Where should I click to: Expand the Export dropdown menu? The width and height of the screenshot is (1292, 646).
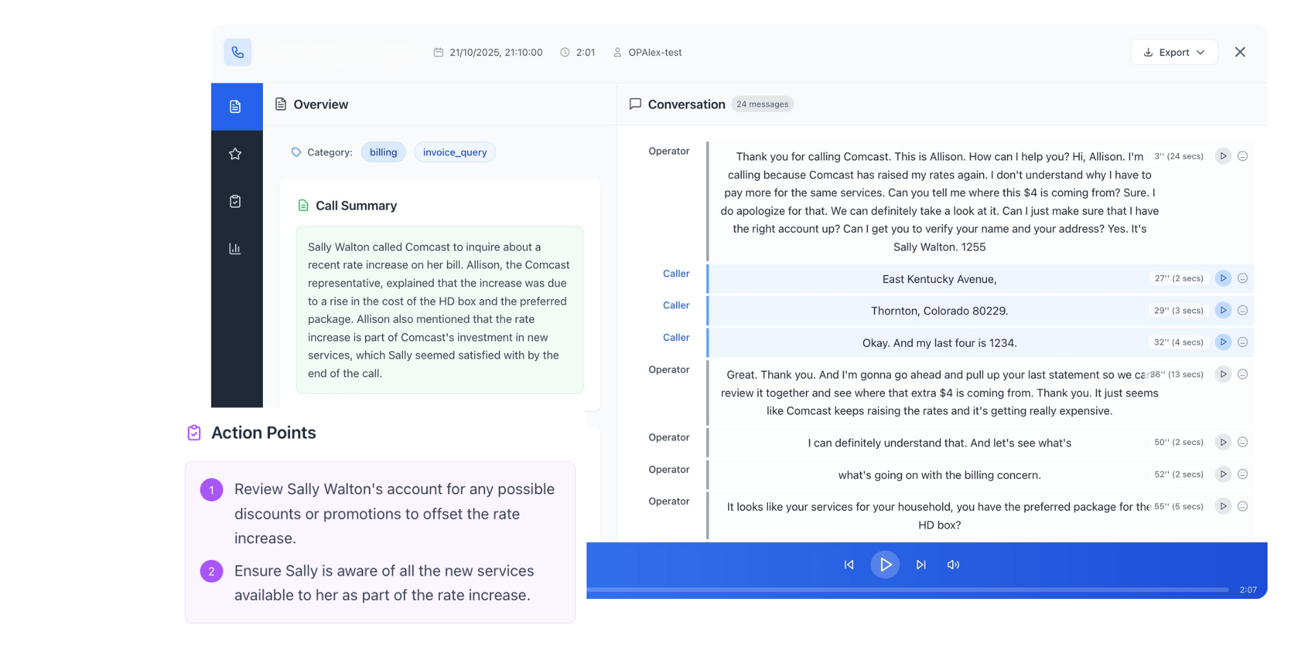(x=1174, y=52)
